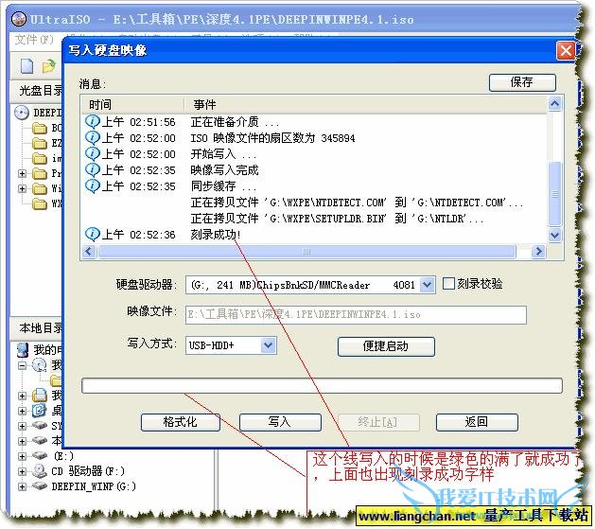Image resolution: width=595 pixels, height=529 pixels.
Task: Expand the DEEPIN_WINP(G:) node
Action: (22, 486)
